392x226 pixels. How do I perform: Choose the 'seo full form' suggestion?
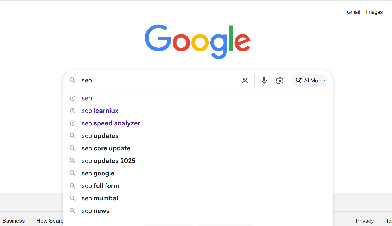point(100,186)
